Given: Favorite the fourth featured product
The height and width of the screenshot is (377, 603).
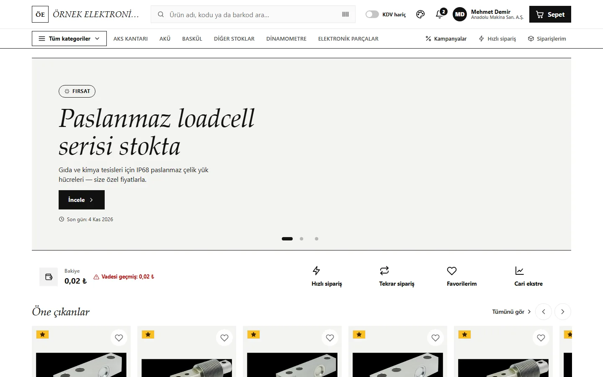Looking at the screenshot, I should (435, 338).
